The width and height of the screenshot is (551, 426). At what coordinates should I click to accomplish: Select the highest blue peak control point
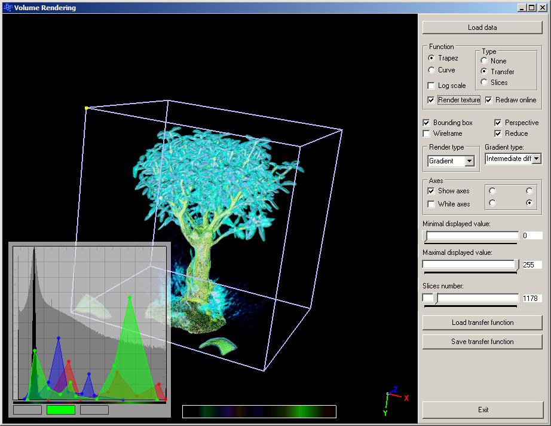click(x=59, y=338)
